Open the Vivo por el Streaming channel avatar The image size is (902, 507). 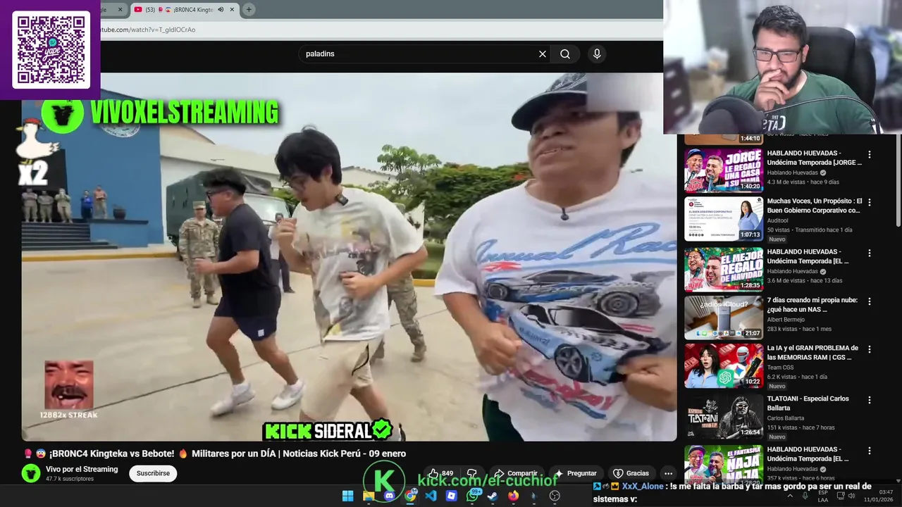point(31,473)
